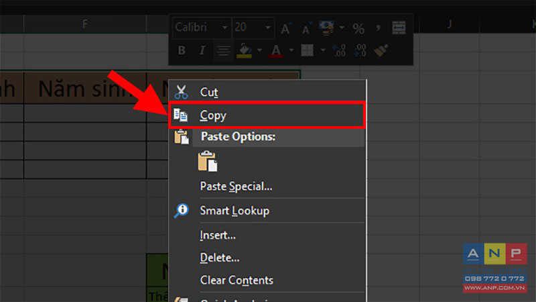Click Increase Font Size icon
The width and height of the screenshot is (536, 302).
[x=285, y=28]
